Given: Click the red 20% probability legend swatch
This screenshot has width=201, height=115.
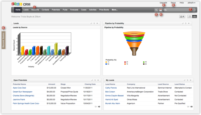Looking at the screenshot, I should point(125,62).
